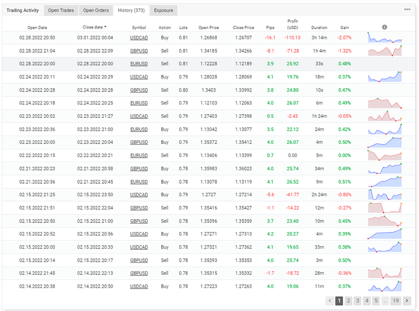
Task: Open the Exposure tab
Action: pos(163,10)
